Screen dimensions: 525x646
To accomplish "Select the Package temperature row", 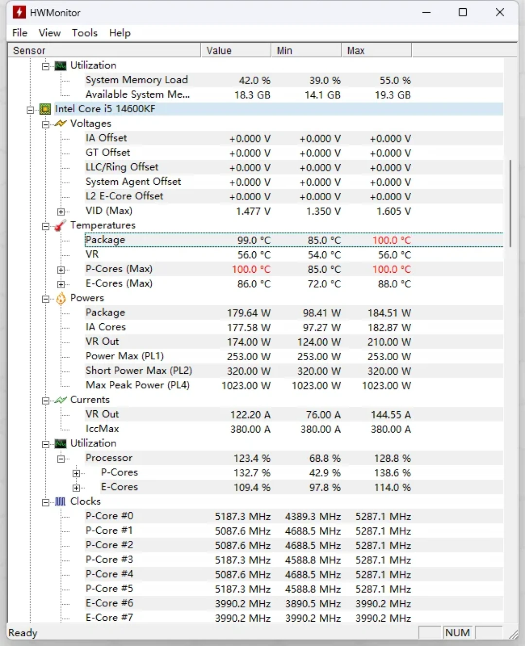I will [x=294, y=240].
